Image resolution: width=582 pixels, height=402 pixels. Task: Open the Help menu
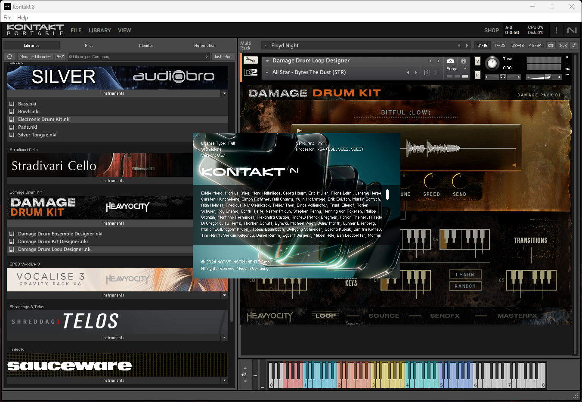(22, 18)
